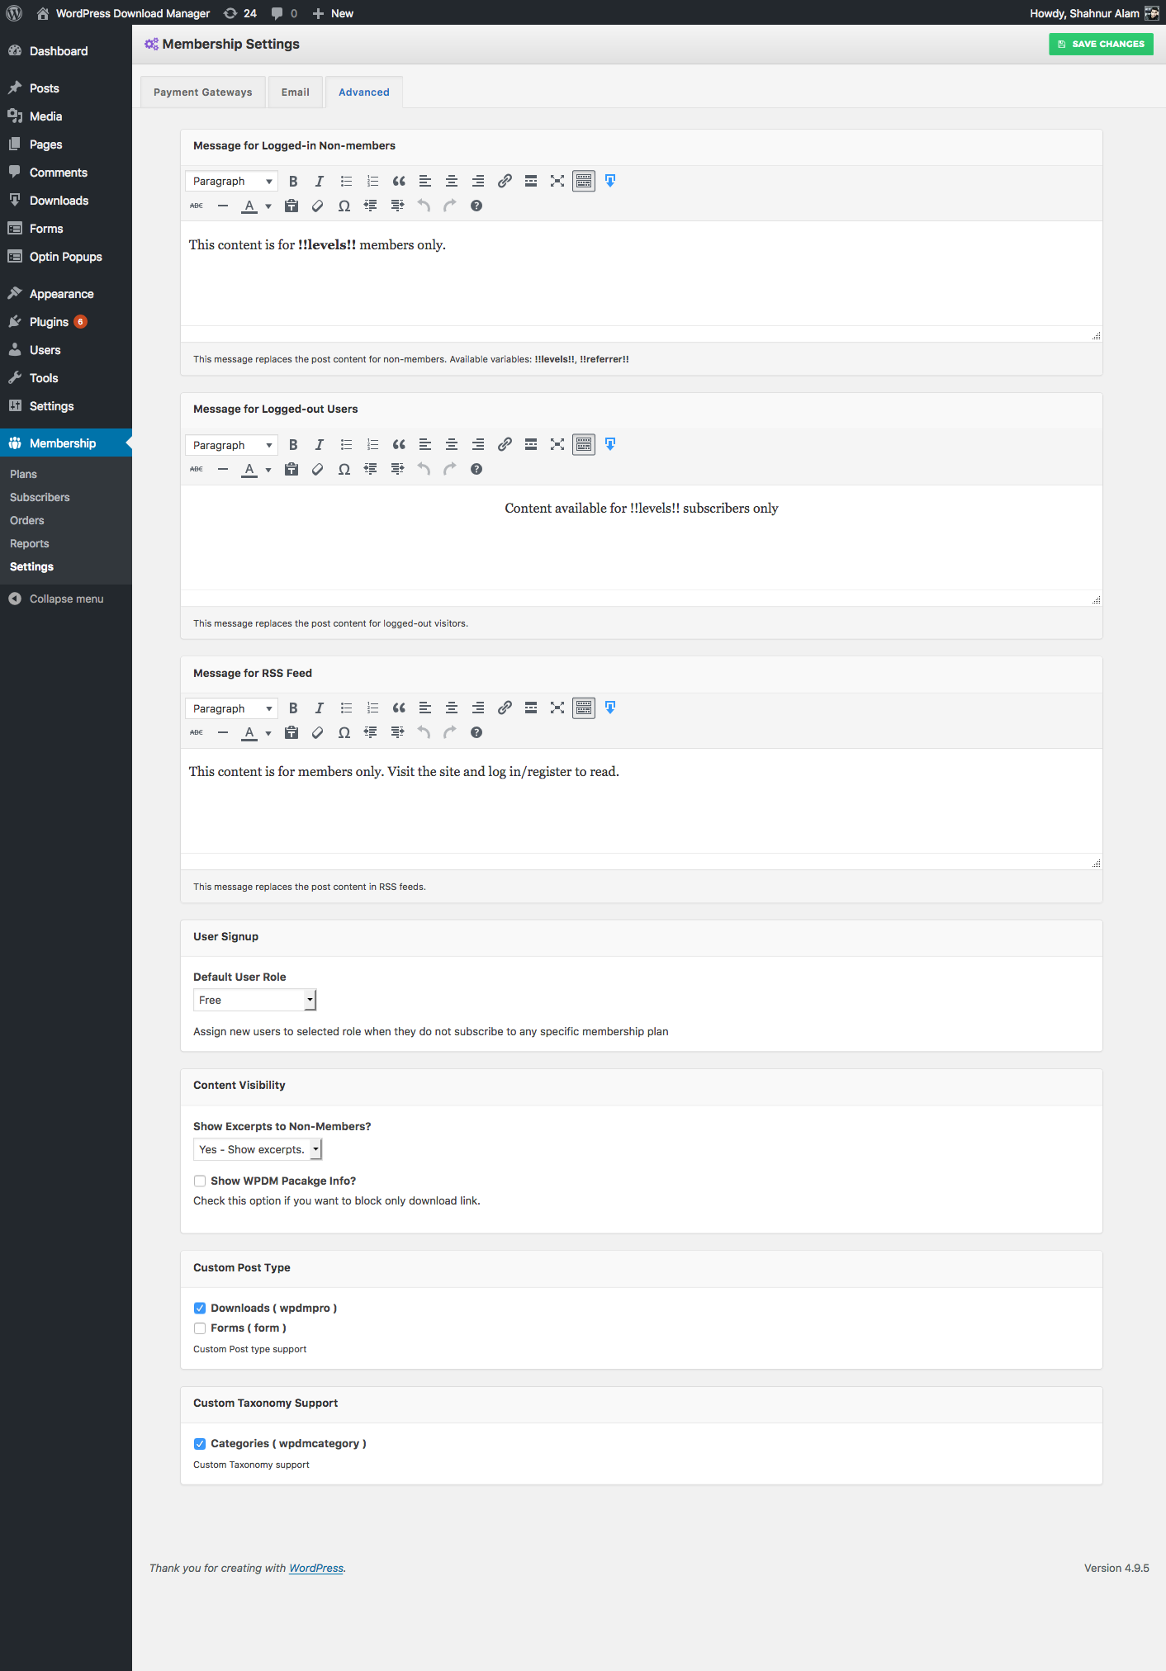Open Subscribers in Membership submenu
This screenshot has height=1671, width=1166.
(40, 498)
